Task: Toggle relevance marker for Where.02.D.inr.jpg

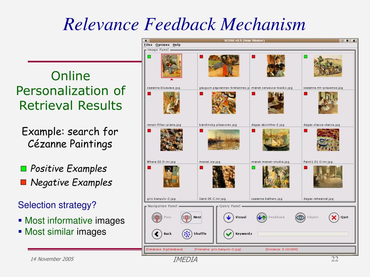Action: coord(149,131)
